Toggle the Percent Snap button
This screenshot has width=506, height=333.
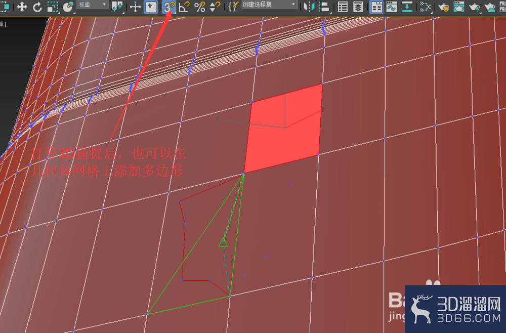(x=200, y=7)
